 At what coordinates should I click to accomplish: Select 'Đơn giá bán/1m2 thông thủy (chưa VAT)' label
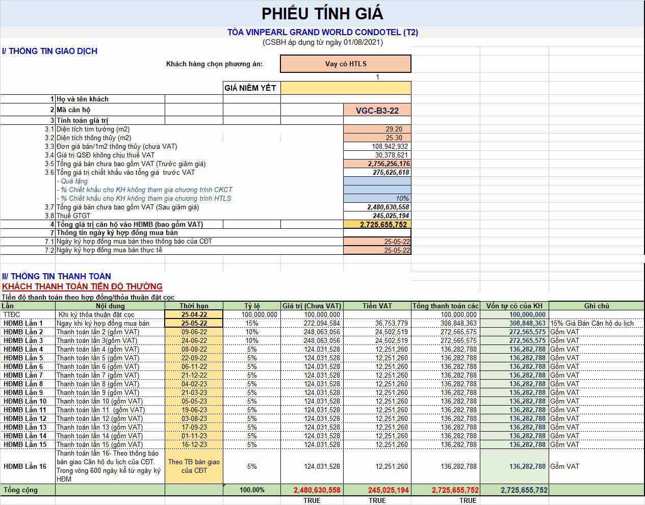(x=117, y=147)
